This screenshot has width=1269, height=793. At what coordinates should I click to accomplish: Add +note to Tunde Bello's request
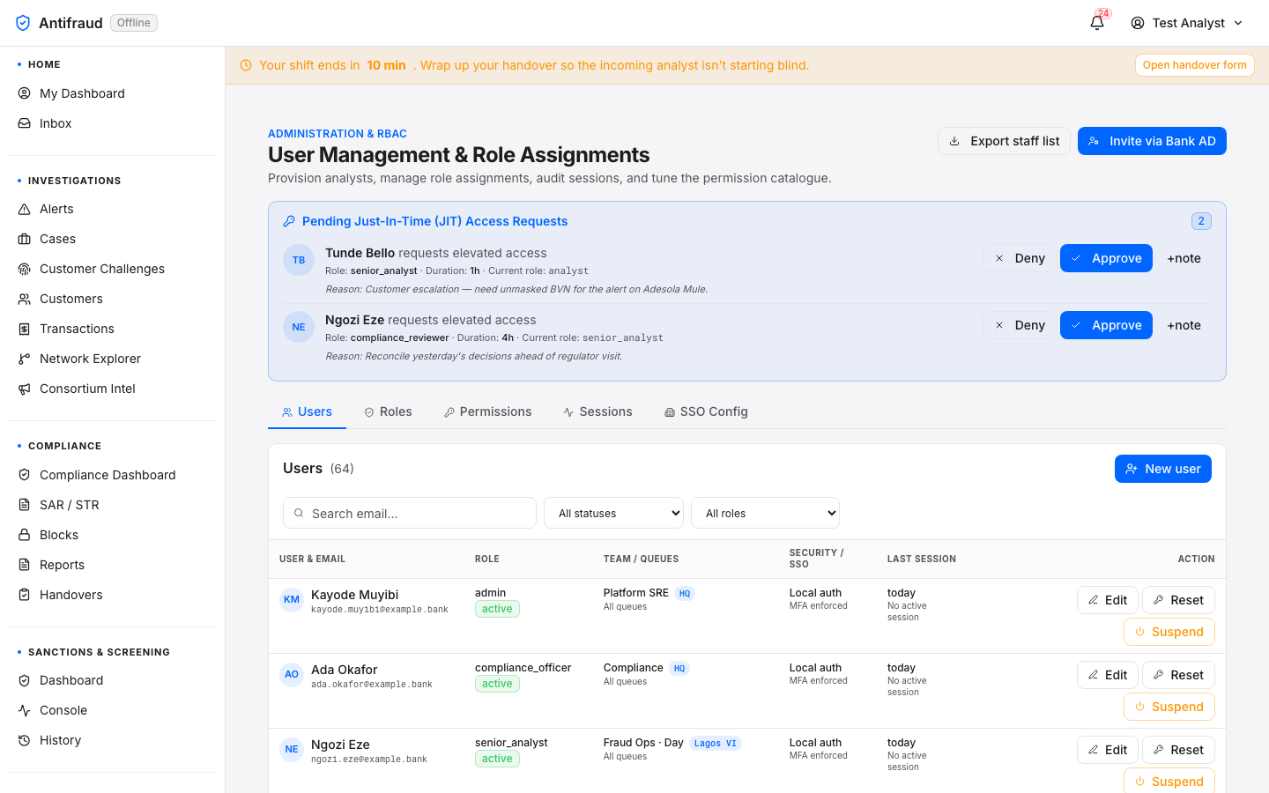pos(1184,258)
